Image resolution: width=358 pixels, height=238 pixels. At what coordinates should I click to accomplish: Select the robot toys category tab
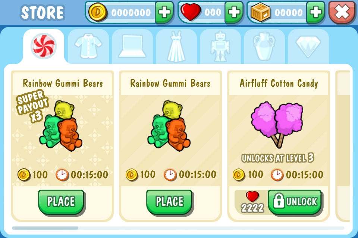pyautogui.click(x=220, y=46)
